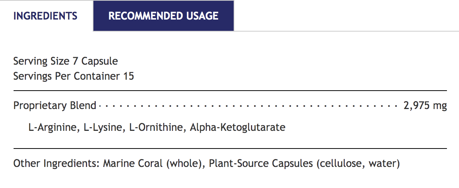This screenshot has height=188, width=459.
Task: Click the word Capsule in serving size
Action: 100,61
